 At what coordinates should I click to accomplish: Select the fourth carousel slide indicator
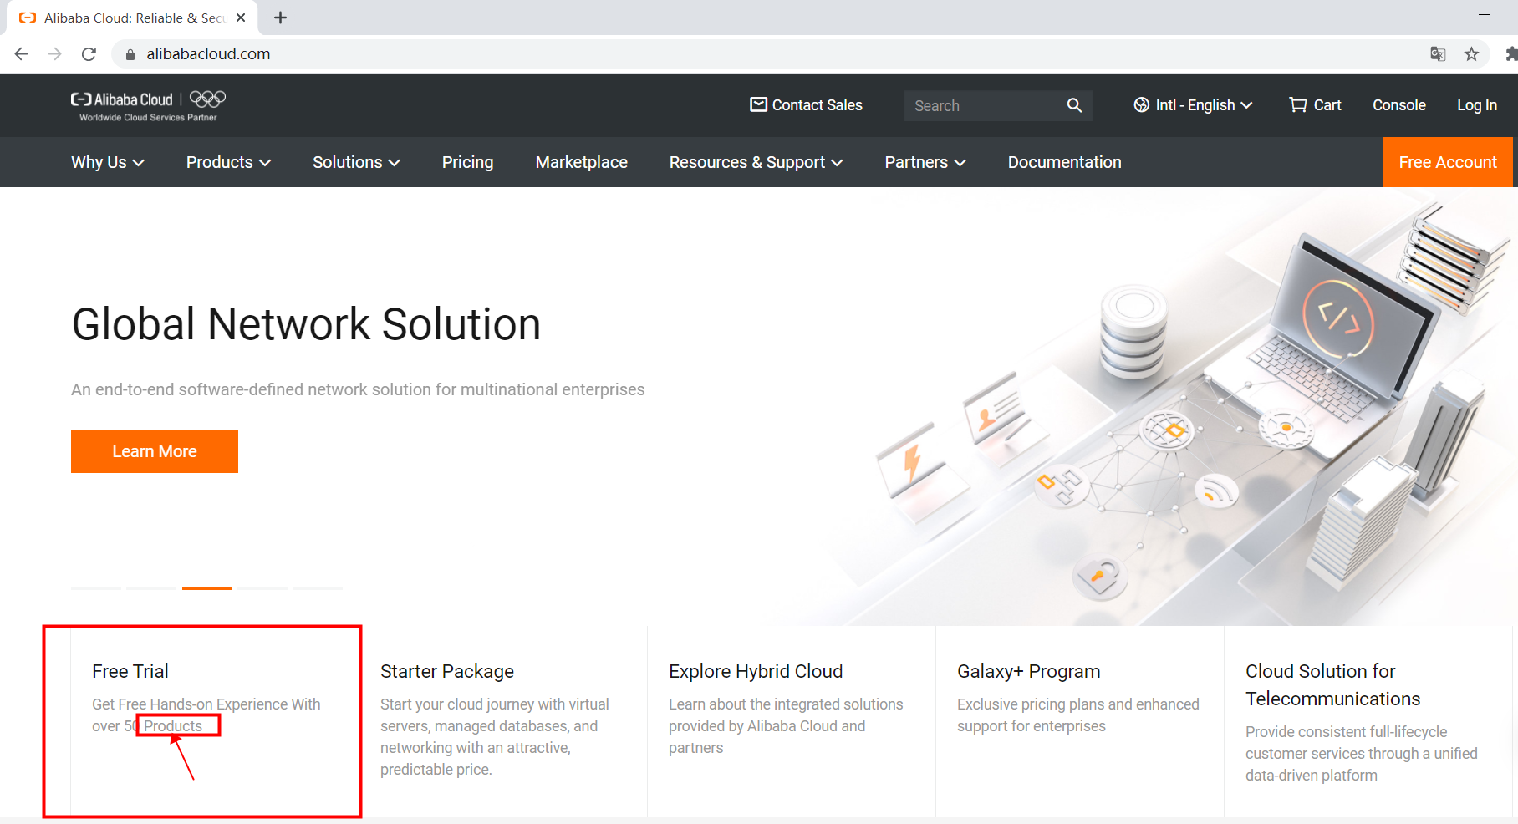(x=262, y=588)
